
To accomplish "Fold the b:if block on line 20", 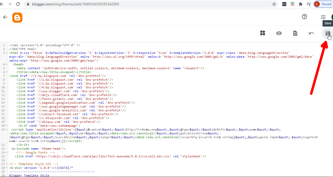I will (7, 126).
